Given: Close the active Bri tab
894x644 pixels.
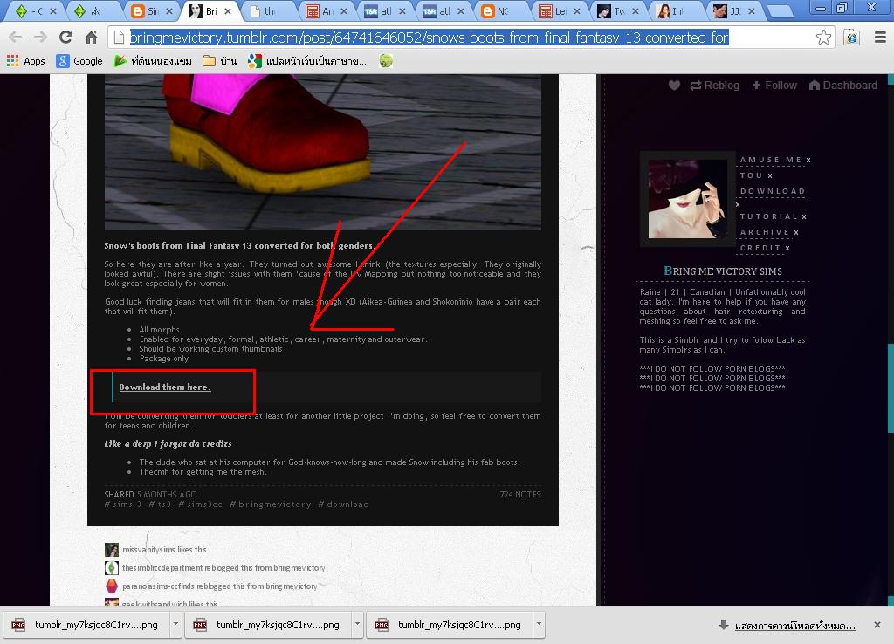Looking at the screenshot, I should pyautogui.click(x=228, y=10).
